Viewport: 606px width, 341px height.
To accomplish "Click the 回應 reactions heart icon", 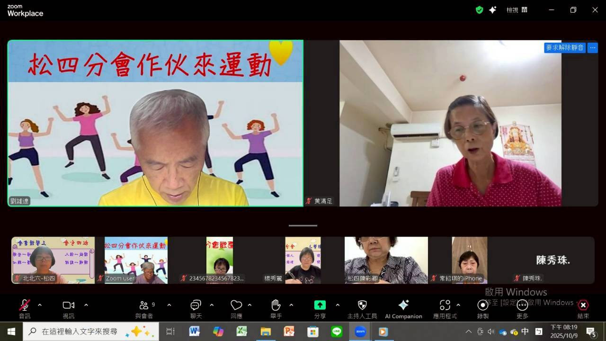I will click(x=236, y=305).
